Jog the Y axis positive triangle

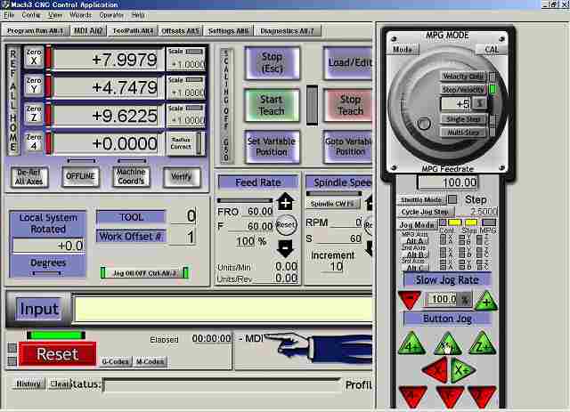[448, 344]
